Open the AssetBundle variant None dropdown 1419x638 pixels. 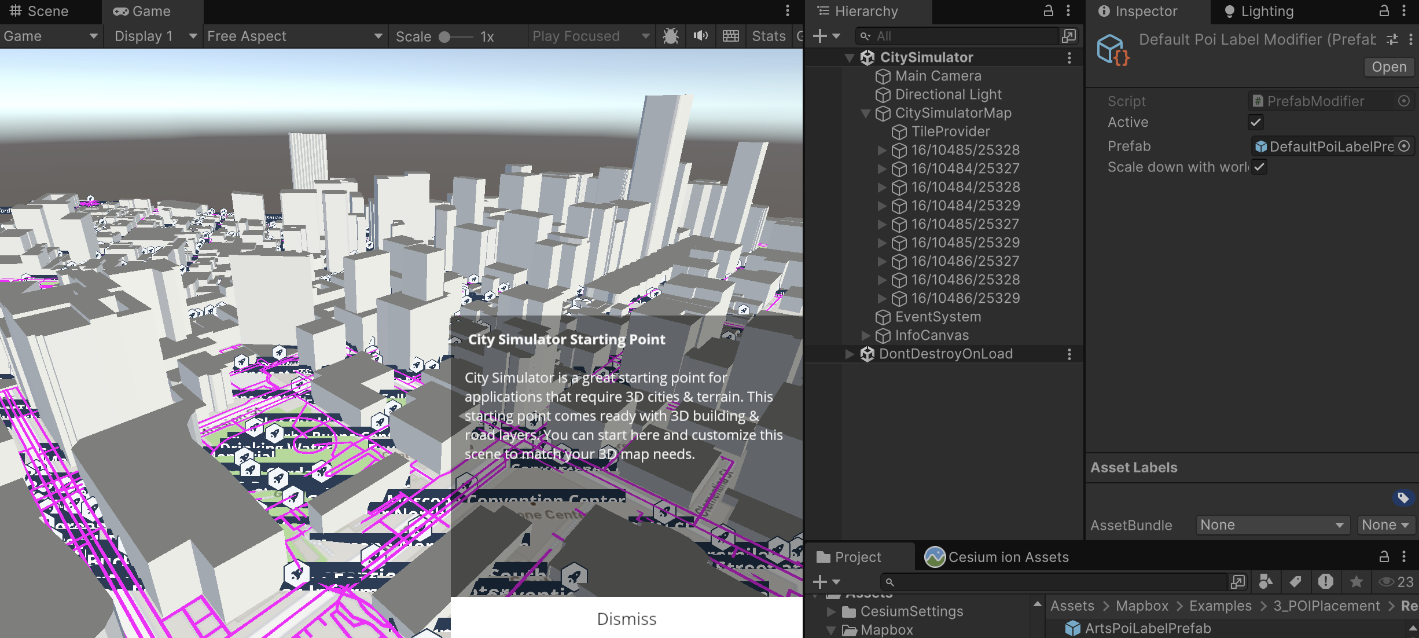click(1385, 525)
